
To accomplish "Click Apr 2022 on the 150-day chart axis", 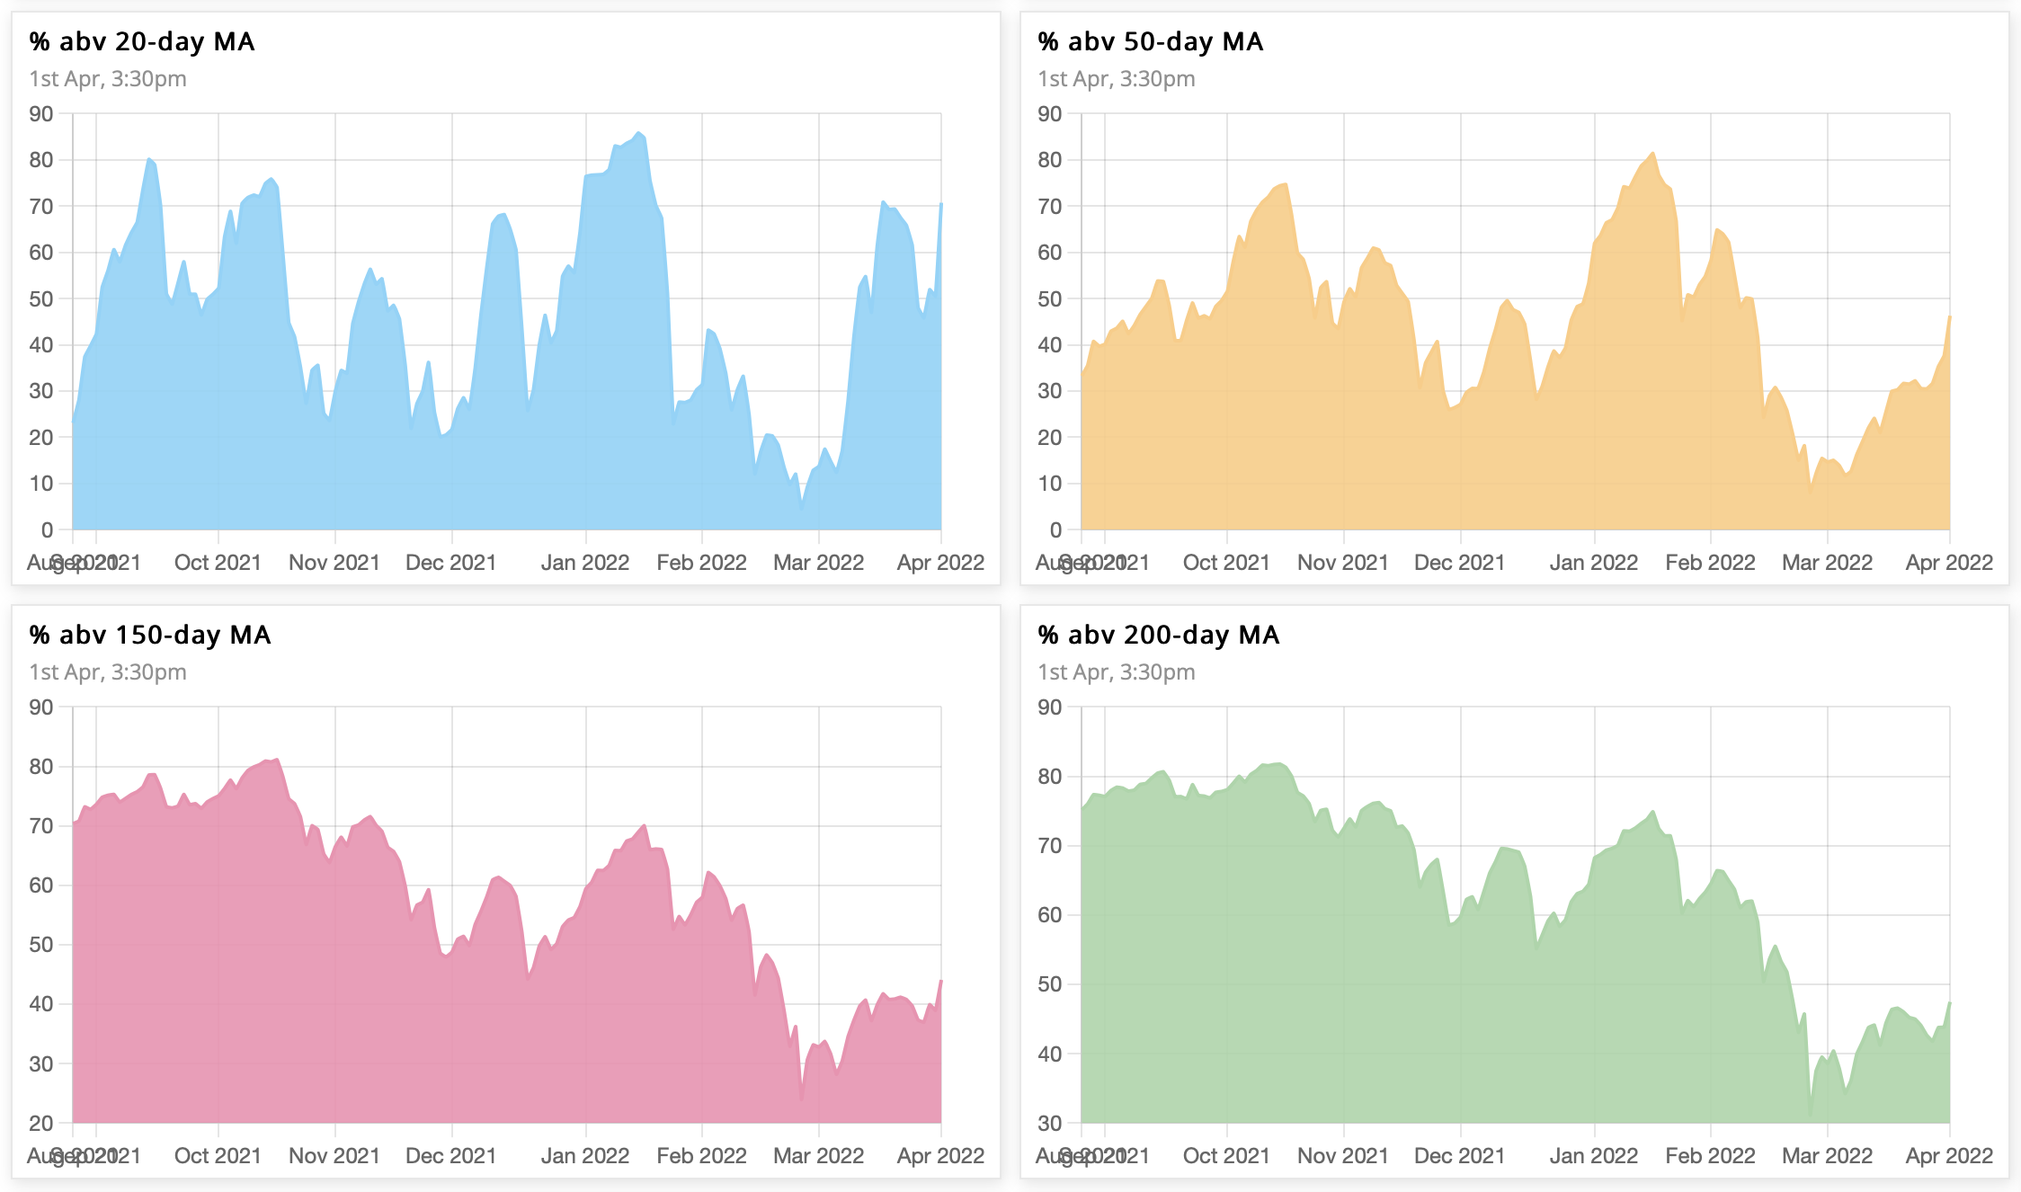I will (x=940, y=1156).
